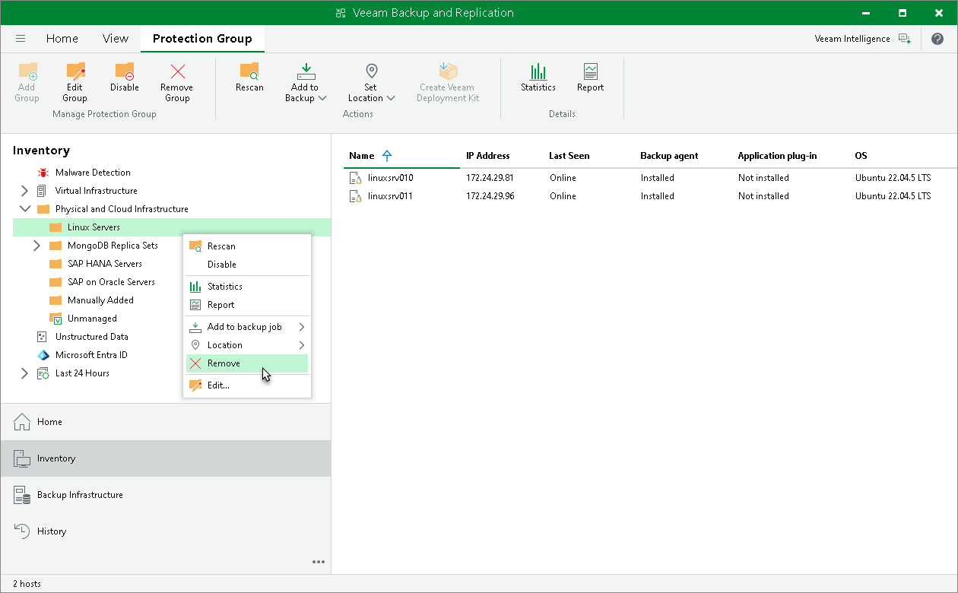Select SAP on Oracle Servers folder
The image size is (958, 593).
coord(111,282)
